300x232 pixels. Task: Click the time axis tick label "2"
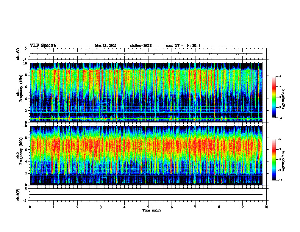pyautogui.click(x=77, y=207)
